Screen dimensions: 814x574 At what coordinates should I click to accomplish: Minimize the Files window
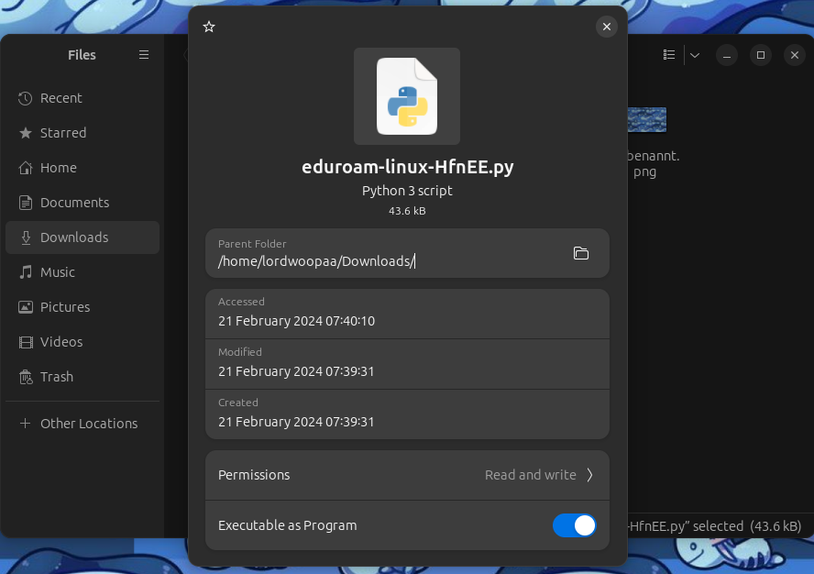point(727,54)
